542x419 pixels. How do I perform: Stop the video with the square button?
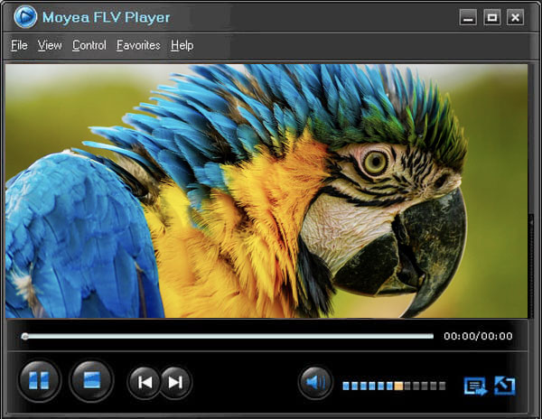pyautogui.click(x=90, y=382)
